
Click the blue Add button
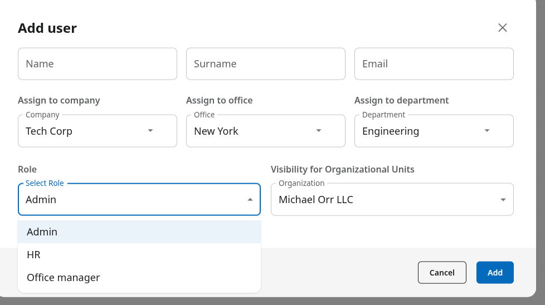(495, 273)
